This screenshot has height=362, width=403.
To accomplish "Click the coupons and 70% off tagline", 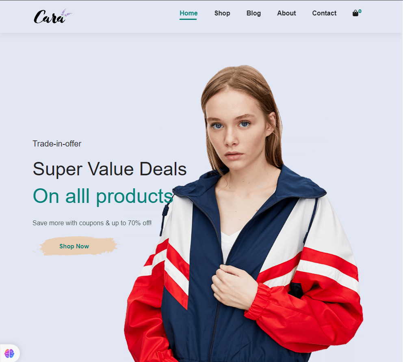I will point(92,223).
